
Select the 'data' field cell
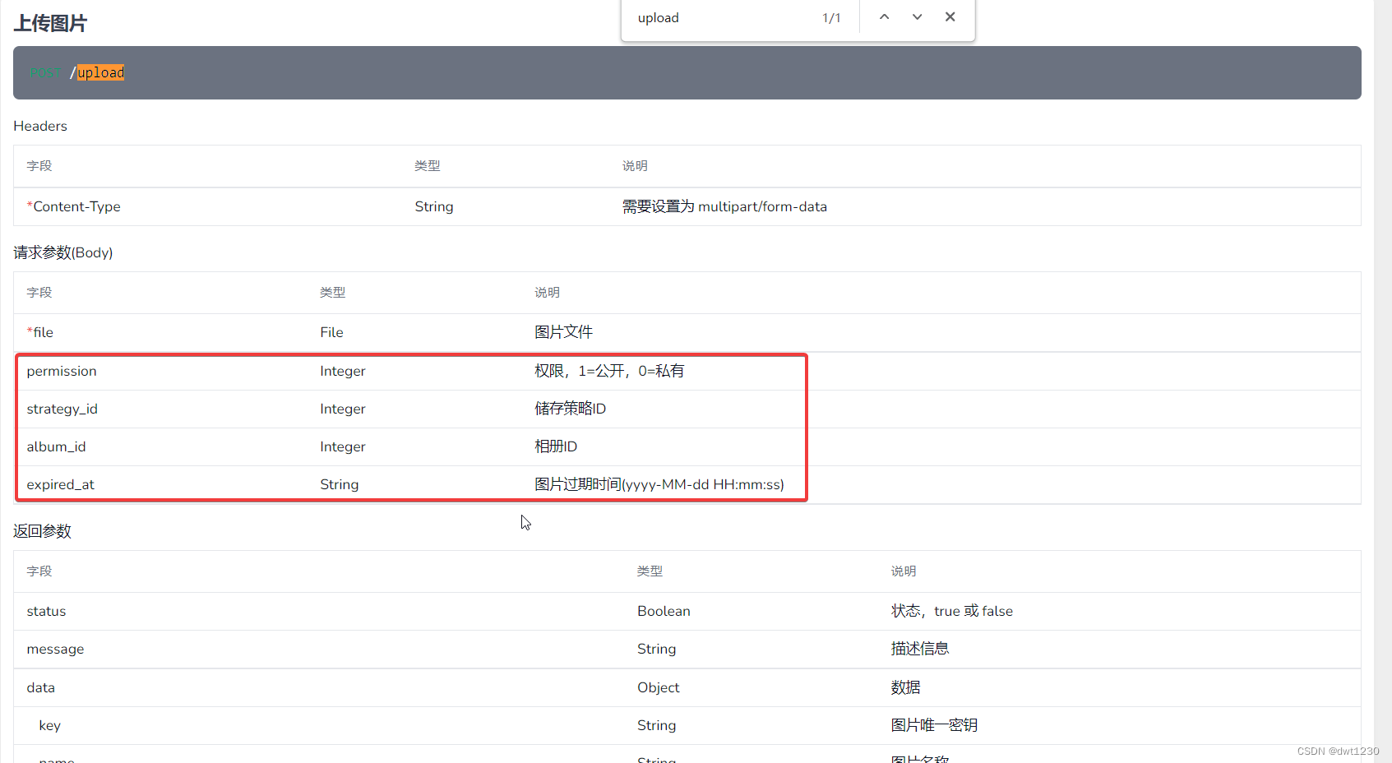point(40,687)
